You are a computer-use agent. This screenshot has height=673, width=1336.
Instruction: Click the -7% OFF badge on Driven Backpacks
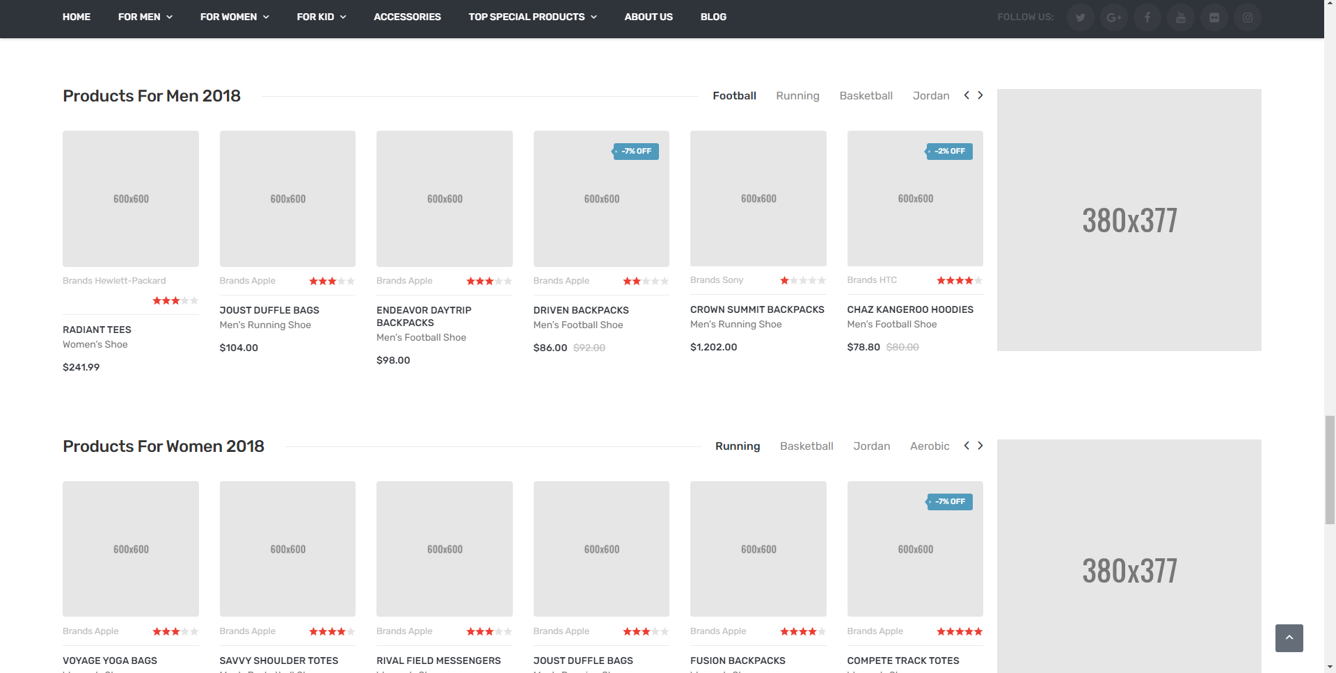(635, 151)
